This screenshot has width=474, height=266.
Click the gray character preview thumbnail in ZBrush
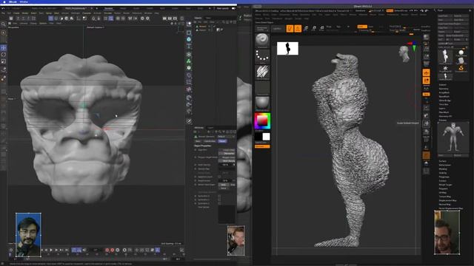click(453, 137)
